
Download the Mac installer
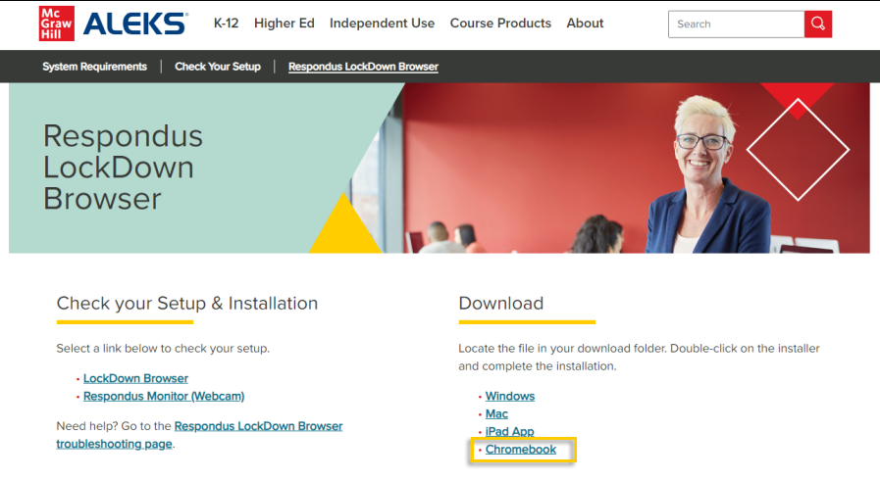coord(496,414)
